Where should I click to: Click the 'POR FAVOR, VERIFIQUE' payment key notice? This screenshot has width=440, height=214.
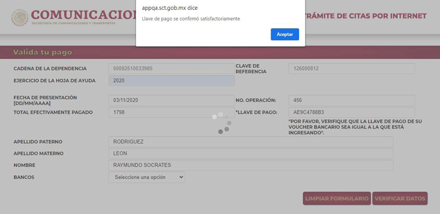[355, 127]
